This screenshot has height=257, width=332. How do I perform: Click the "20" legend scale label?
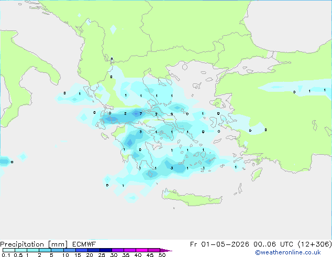pos(90,255)
